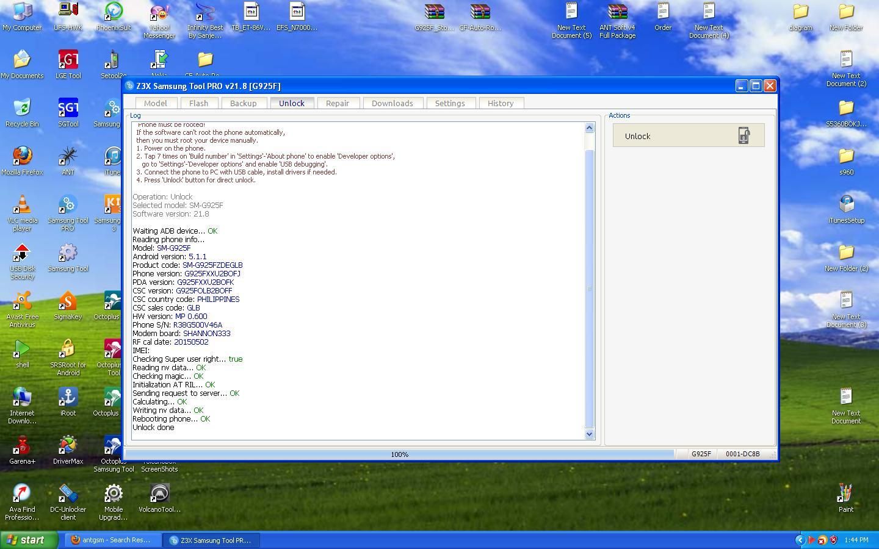This screenshot has height=549, width=879.
Task: Go to the Downloads tab
Action: click(392, 103)
